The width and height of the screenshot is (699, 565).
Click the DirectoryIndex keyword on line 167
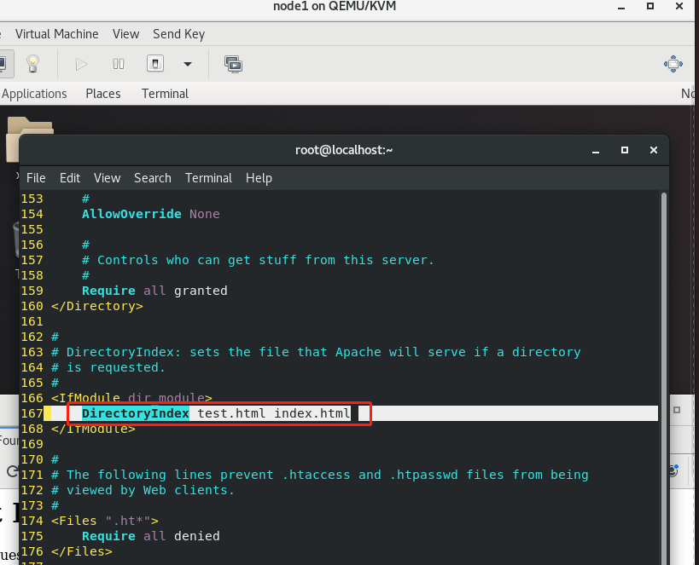(x=136, y=413)
